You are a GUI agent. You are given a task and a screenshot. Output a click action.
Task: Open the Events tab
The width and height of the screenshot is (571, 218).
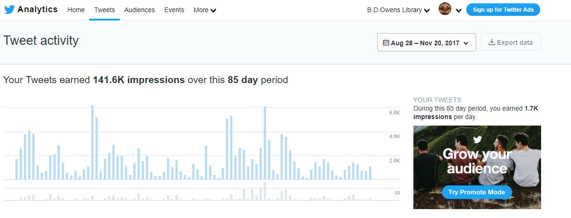click(x=174, y=10)
